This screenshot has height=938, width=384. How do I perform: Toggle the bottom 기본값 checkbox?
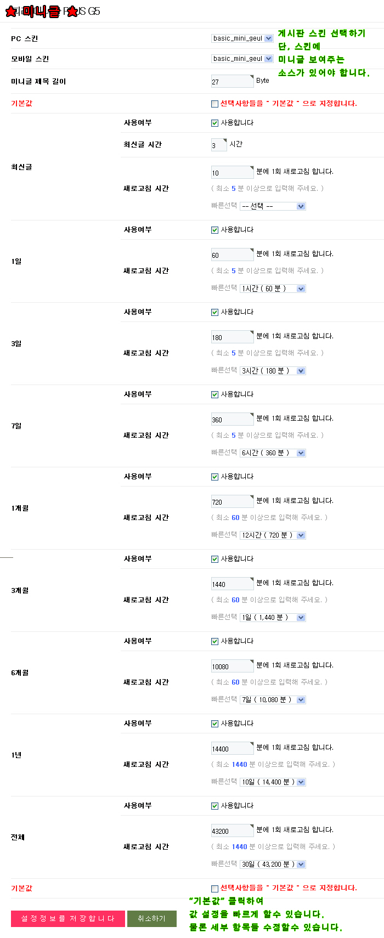point(214,888)
